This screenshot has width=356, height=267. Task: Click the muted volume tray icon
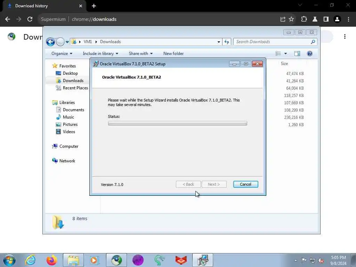321,260
